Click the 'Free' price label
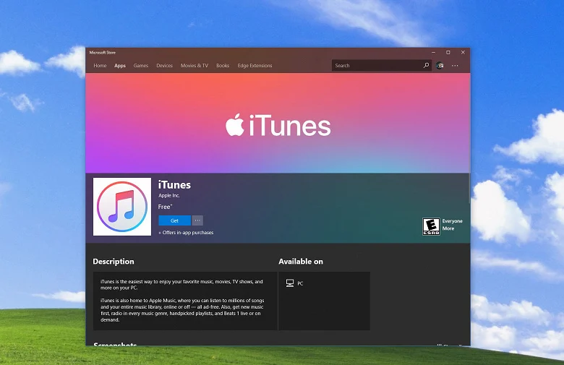Image resolution: width=564 pixels, height=365 pixels. (165, 207)
